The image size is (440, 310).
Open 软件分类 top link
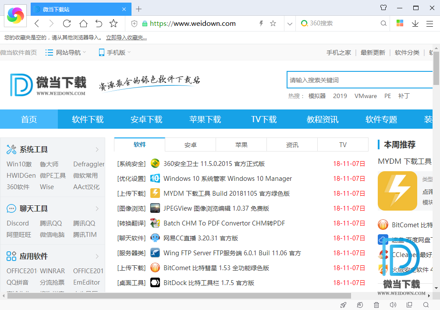click(407, 53)
